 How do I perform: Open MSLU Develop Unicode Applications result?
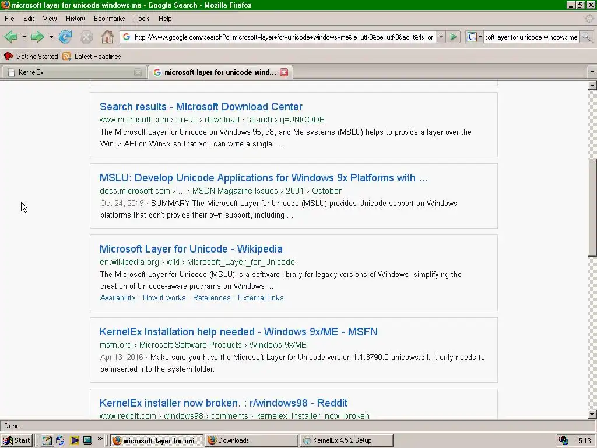point(264,178)
